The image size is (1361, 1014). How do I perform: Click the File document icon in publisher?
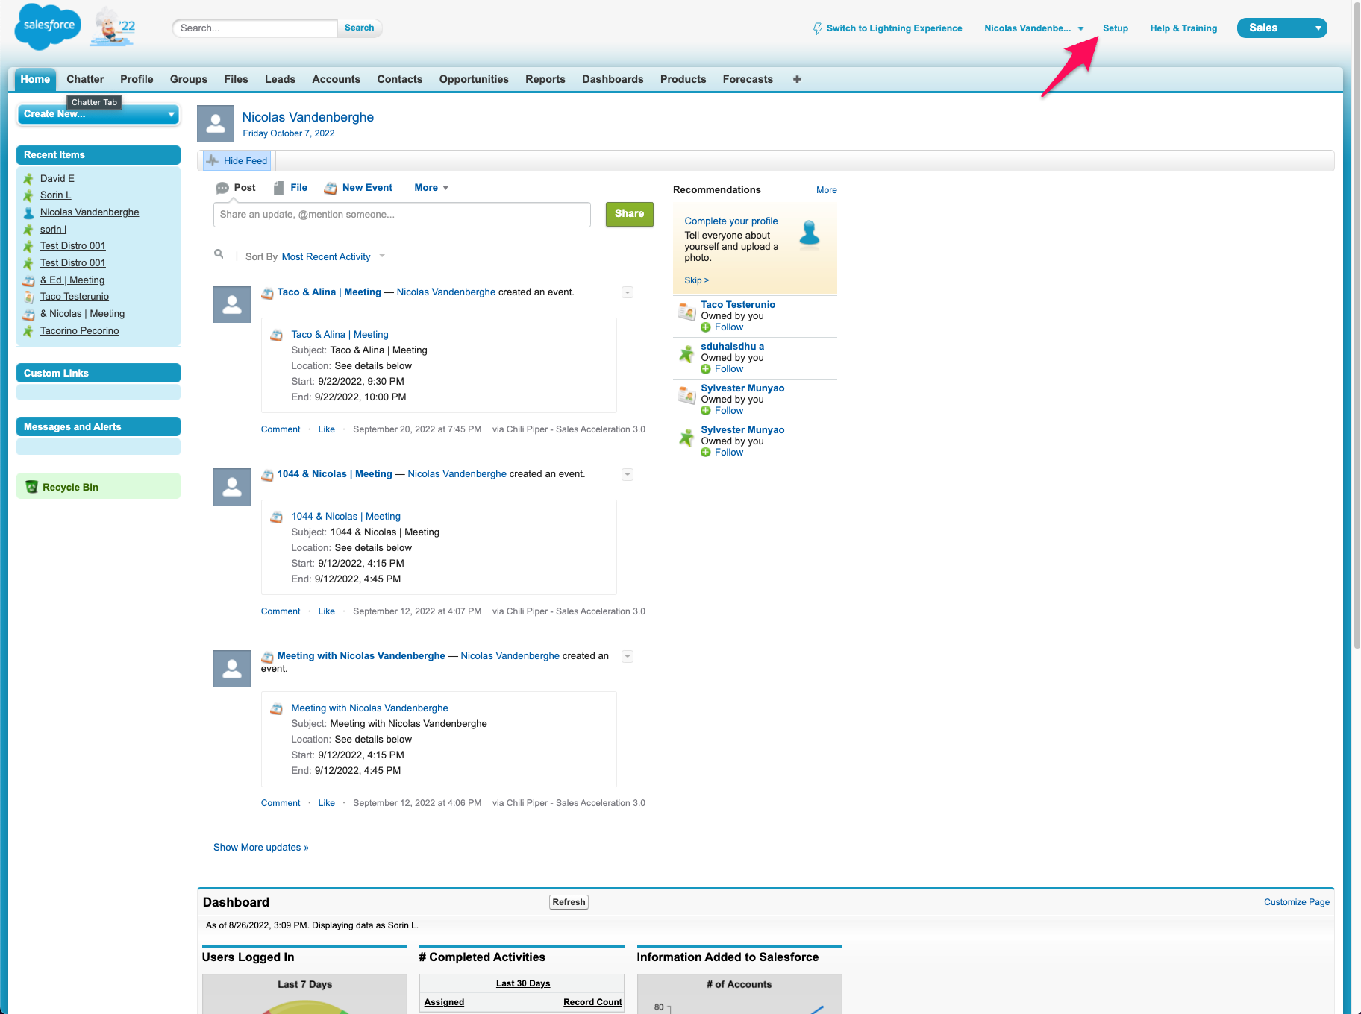pos(278,188)
